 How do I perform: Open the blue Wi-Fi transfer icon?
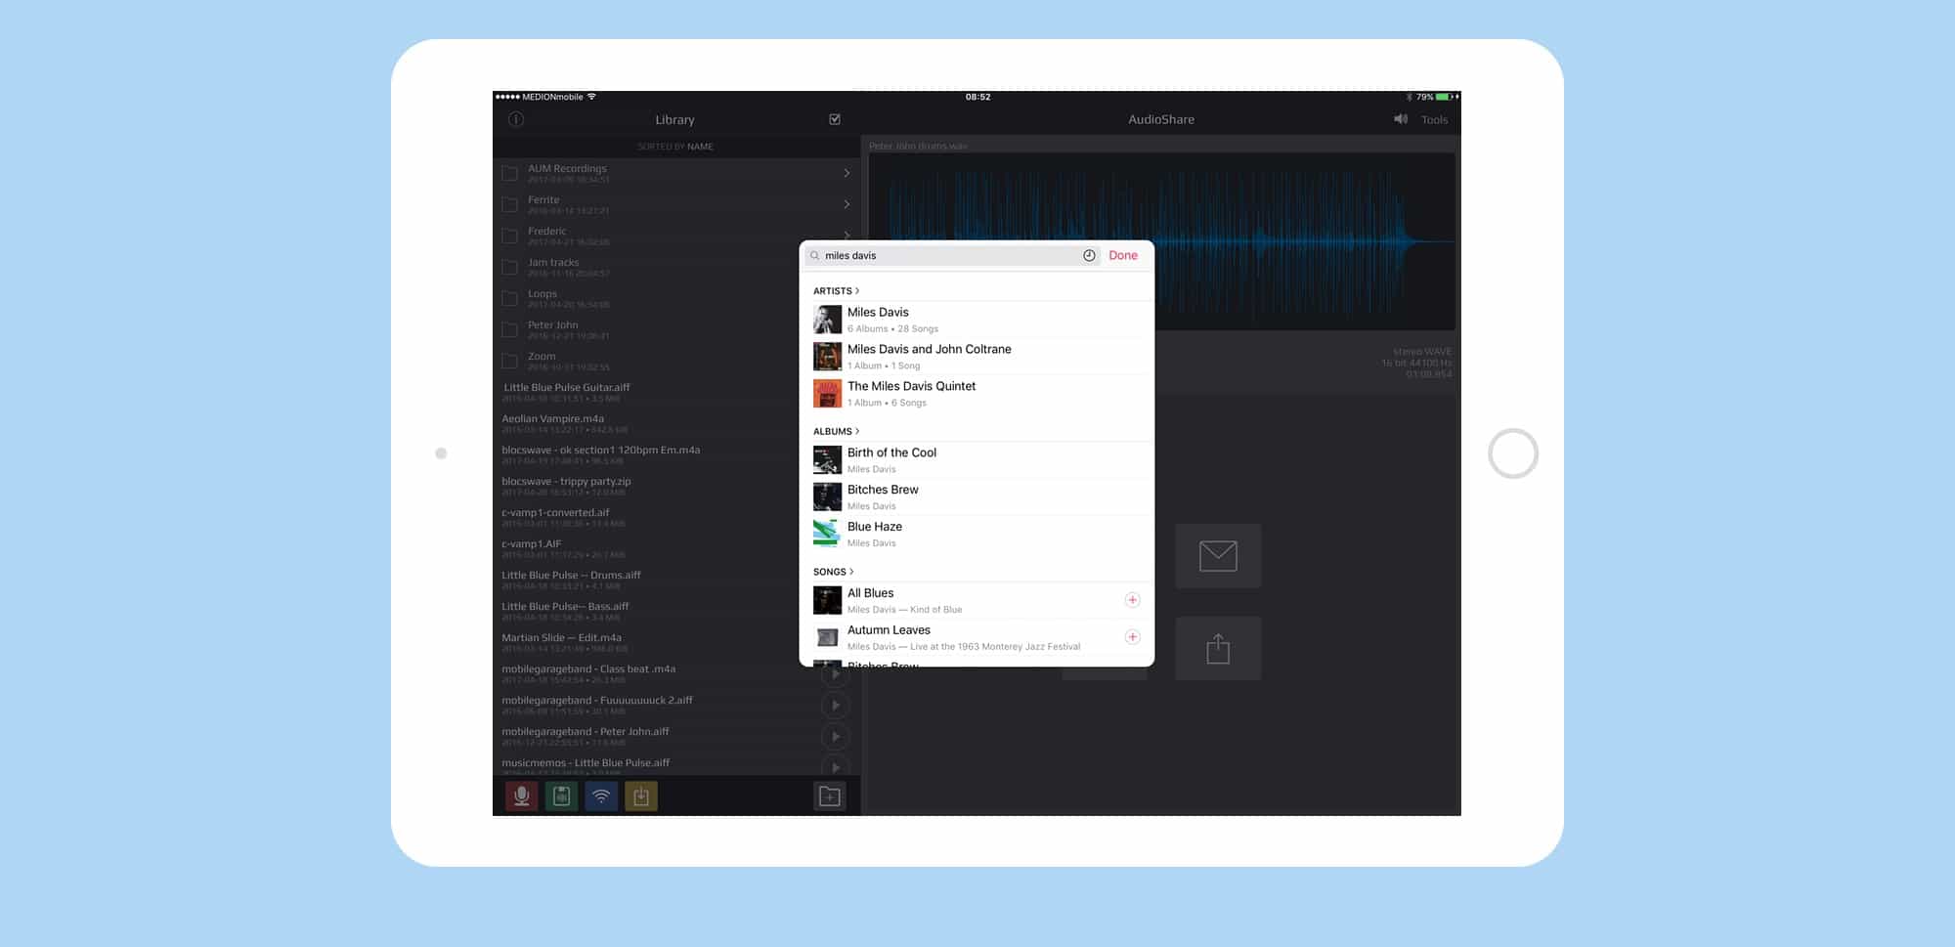[601, 796]
